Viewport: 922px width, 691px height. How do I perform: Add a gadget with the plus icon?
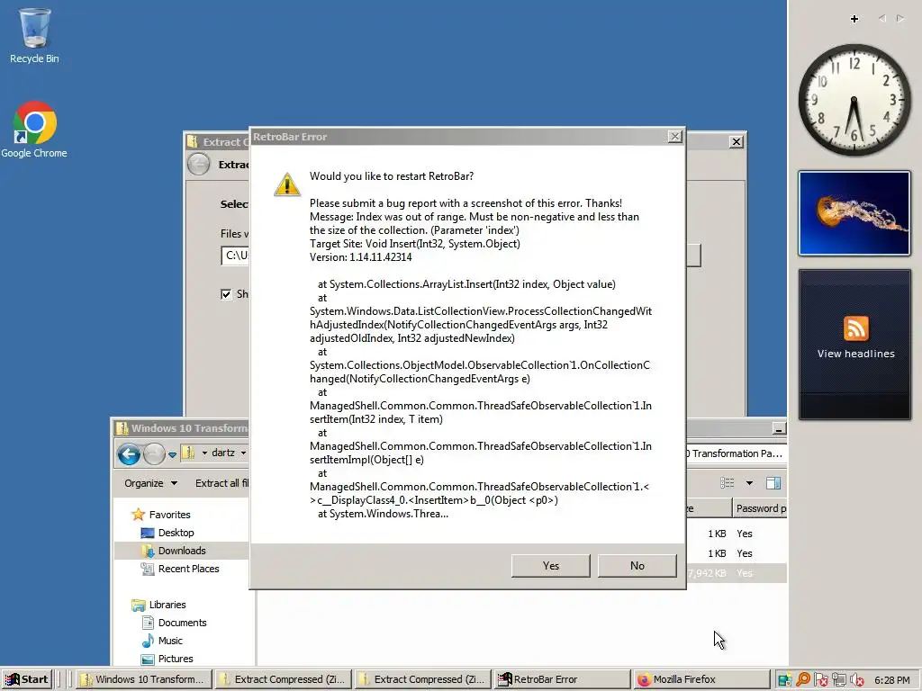coord(854,19)
